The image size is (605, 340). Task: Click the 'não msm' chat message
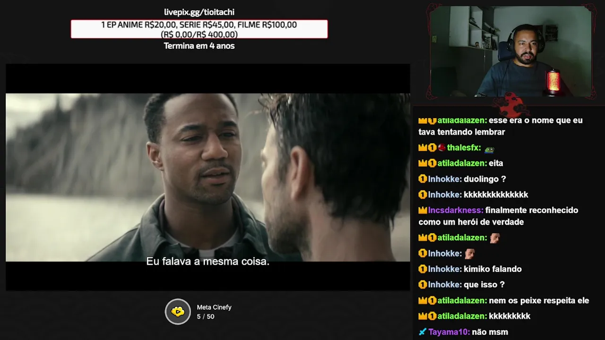490,332
